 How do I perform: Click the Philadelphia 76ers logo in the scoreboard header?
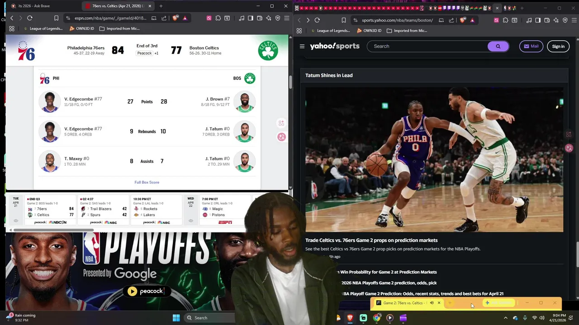[x=26, y=51]
